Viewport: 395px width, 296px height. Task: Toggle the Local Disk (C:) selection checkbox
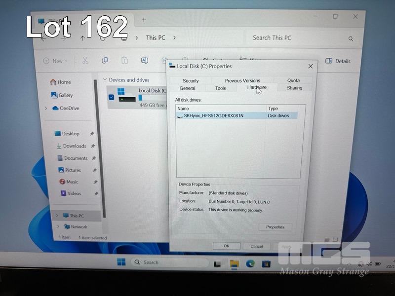coord(111,97)
